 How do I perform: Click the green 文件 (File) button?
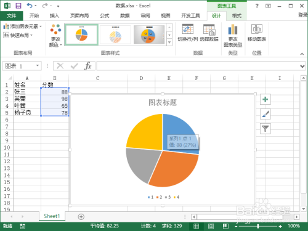tap(12, 15)
